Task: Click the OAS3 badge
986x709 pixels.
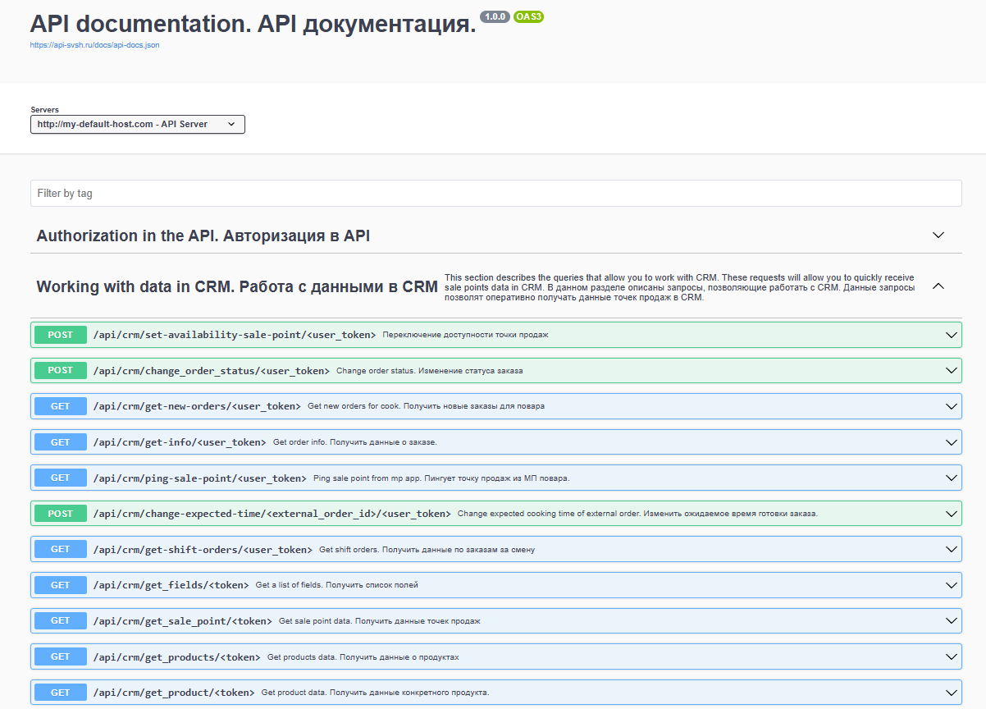Action: tap(529, 16)
